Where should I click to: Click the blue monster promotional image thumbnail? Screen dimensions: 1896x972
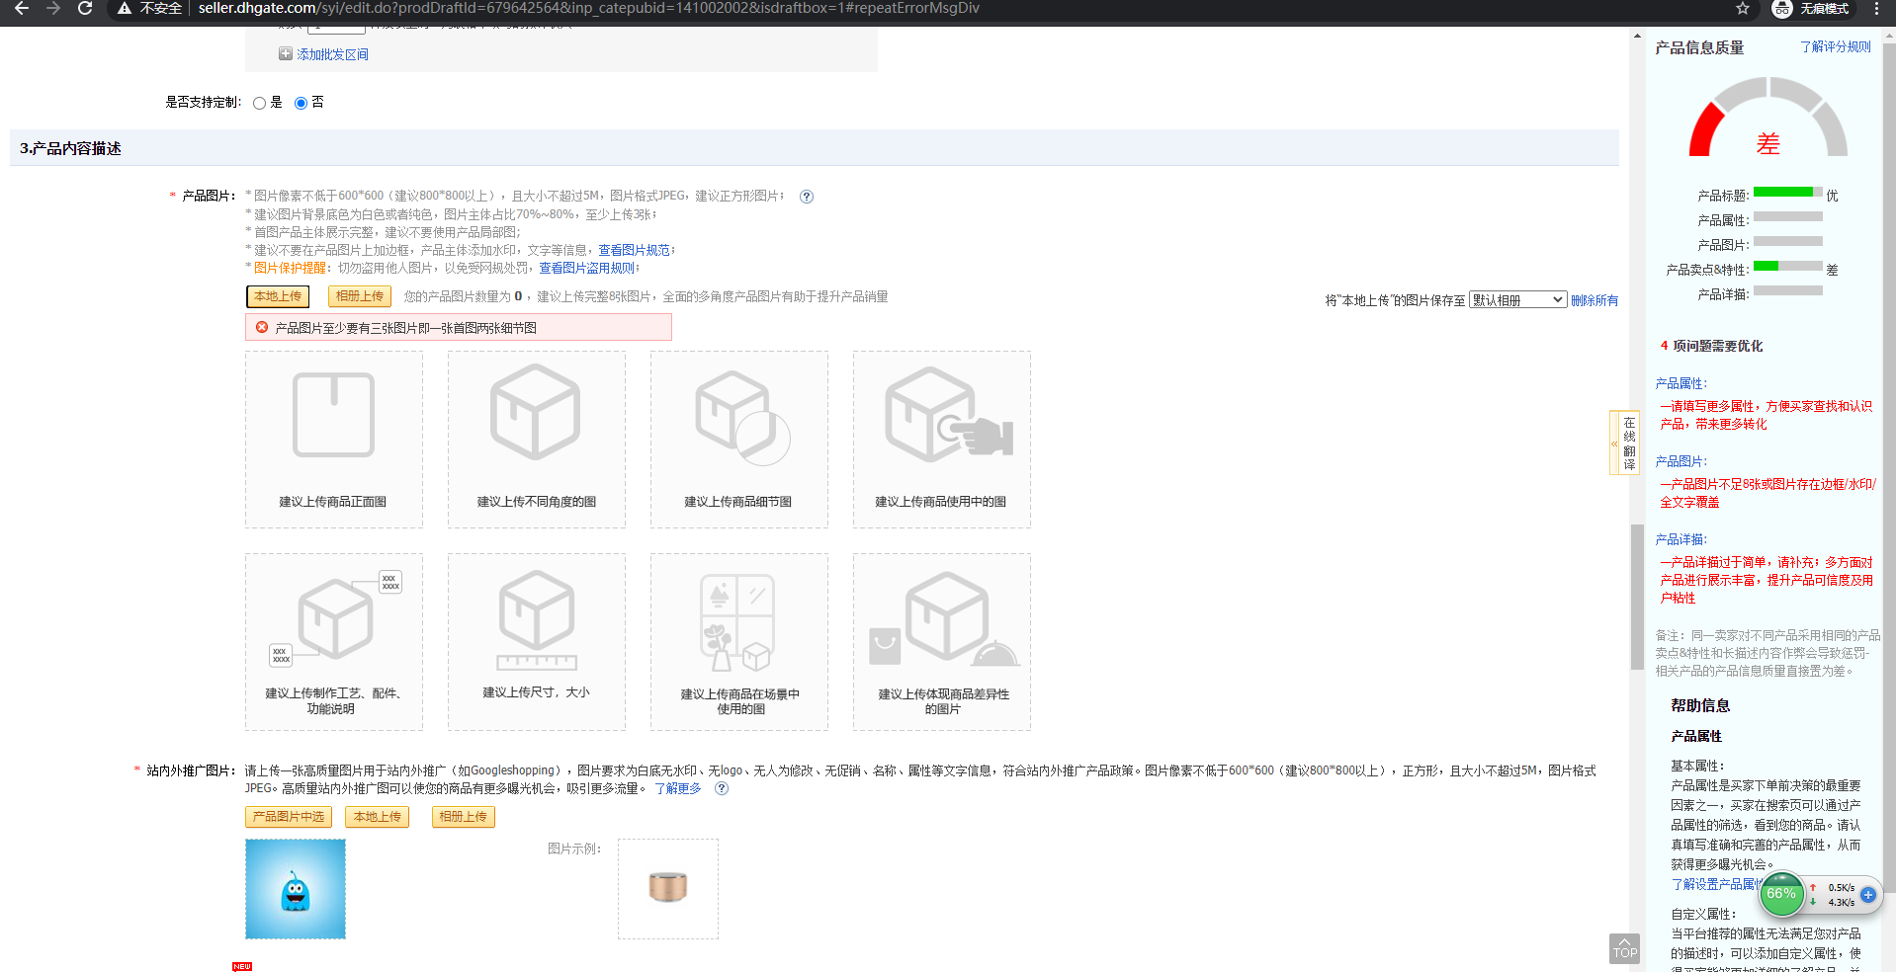click(296, 889)
